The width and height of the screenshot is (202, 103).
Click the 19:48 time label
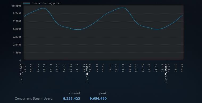pos(150,68)
